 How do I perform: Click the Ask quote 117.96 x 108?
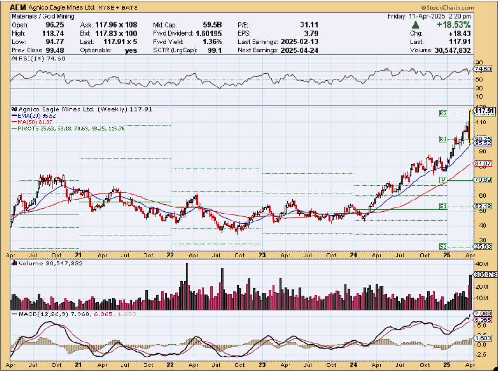tap(117, 25)
